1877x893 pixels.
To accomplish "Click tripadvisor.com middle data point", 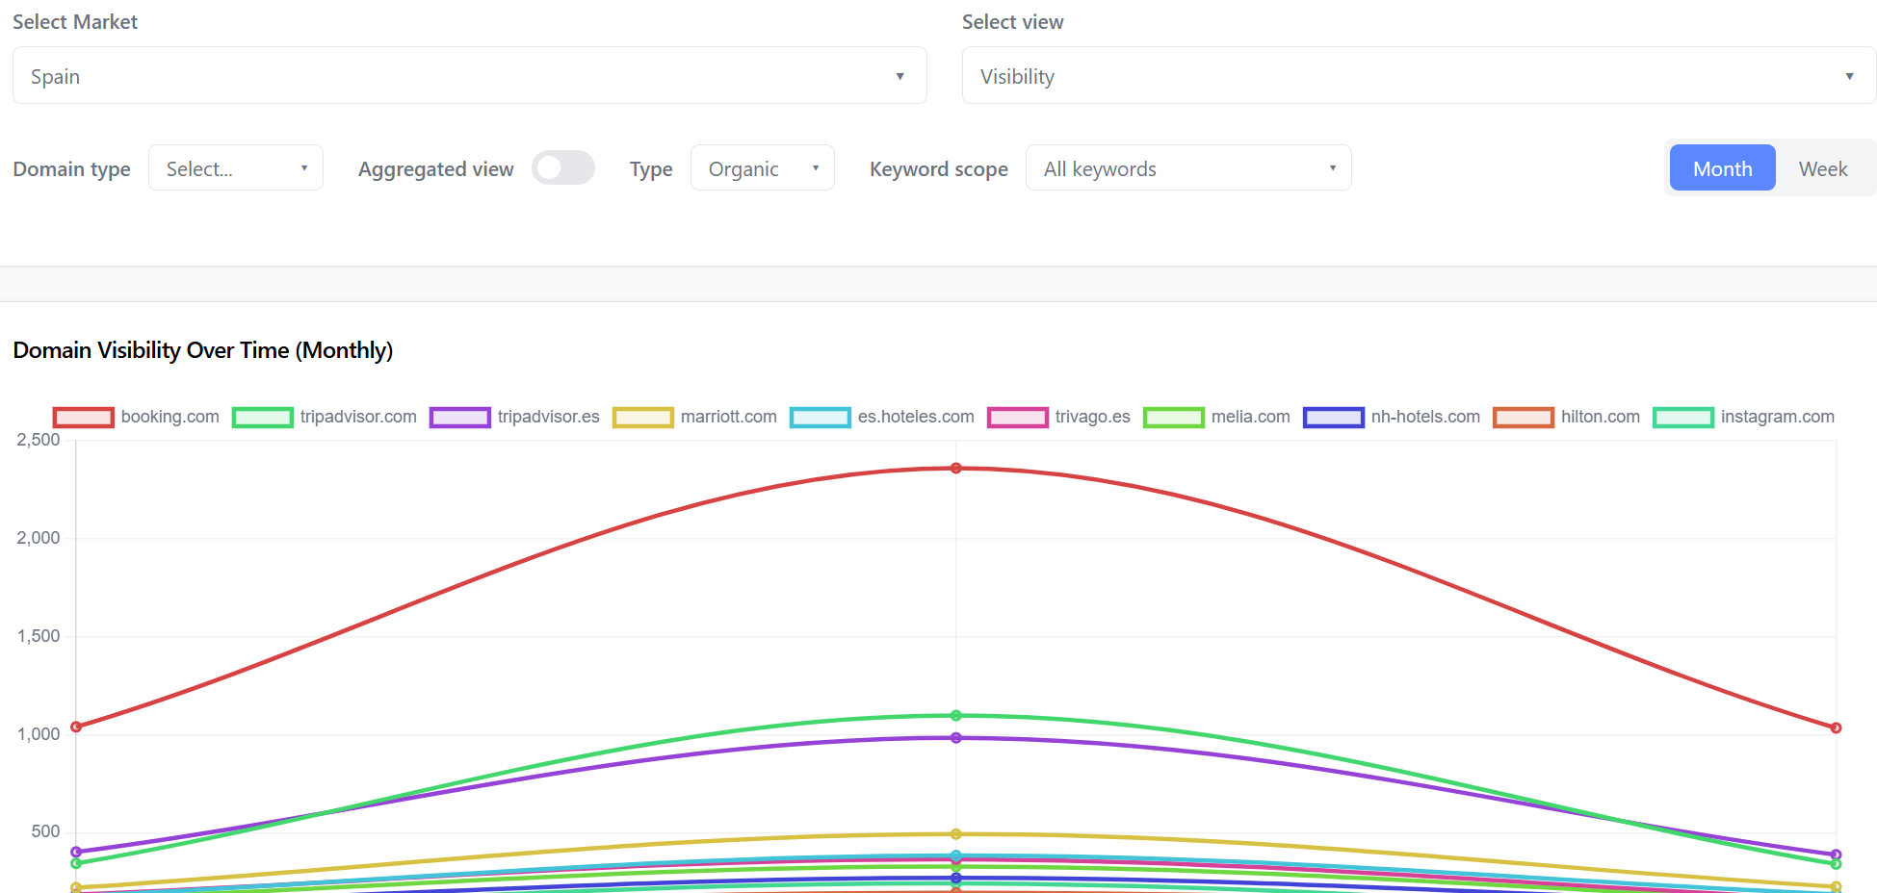I will (x=956, y=716).
